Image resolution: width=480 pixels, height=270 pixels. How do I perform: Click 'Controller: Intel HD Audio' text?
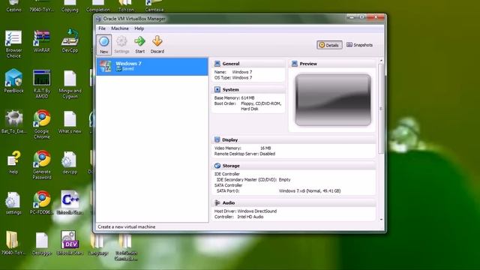click(238, 217)
